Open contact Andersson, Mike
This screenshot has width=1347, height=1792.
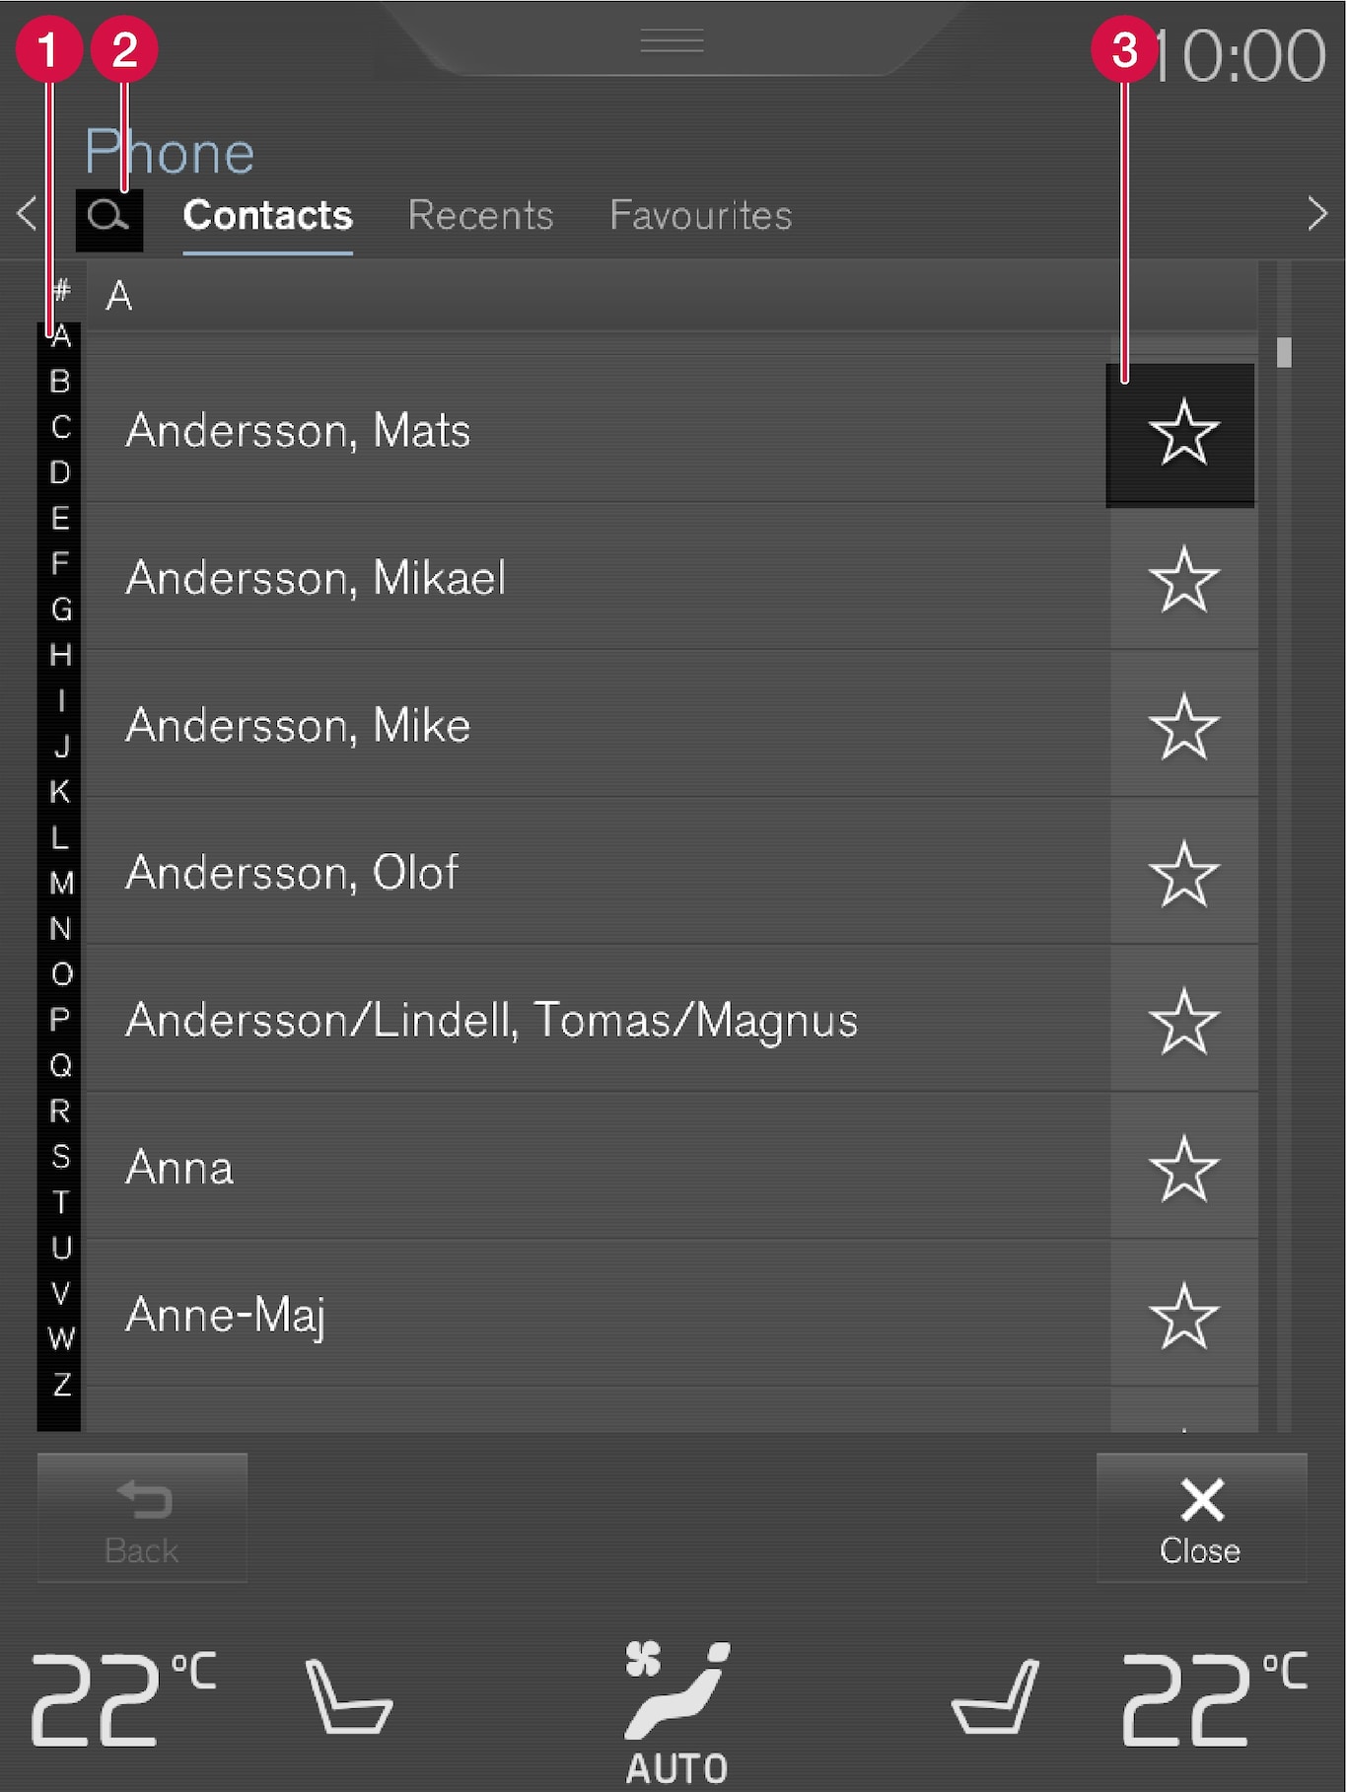click(298, 727)
